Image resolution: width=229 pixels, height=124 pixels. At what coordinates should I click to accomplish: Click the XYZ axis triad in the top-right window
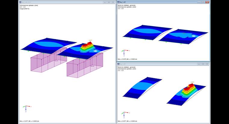[x=125, y=53]
